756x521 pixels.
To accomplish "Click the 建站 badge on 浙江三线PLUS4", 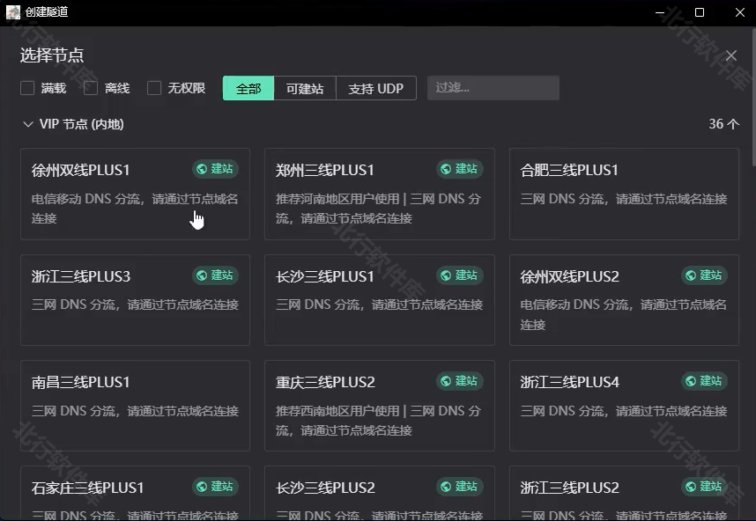I will (x=704, y=381).
